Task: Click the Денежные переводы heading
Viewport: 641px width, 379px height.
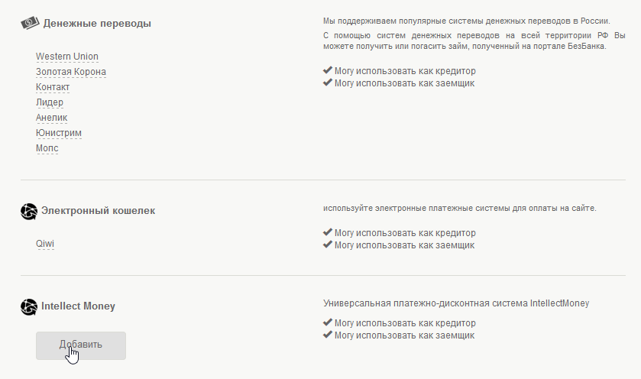Action: click(x=97, y=24)
